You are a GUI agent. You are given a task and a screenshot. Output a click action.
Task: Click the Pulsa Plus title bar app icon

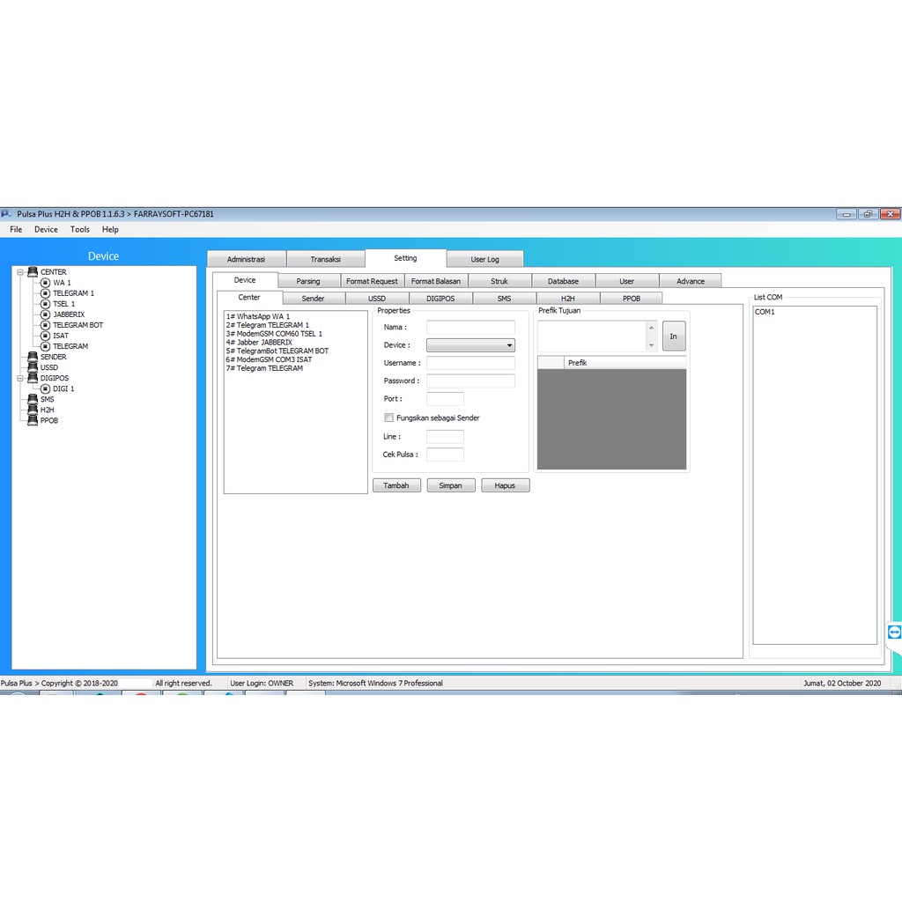coord(6,214)
